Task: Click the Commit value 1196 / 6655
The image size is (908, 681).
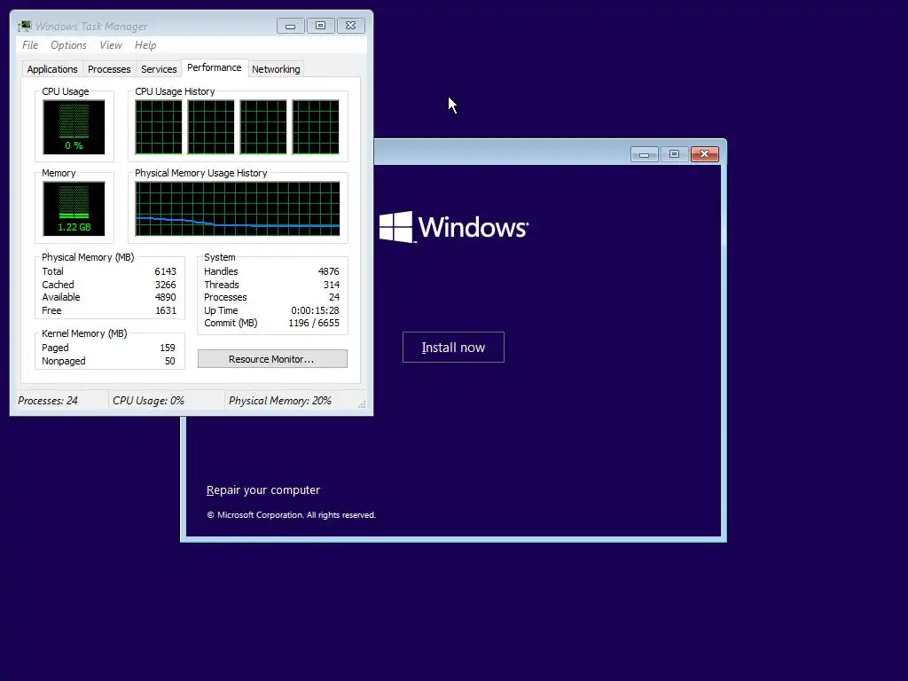Action: (314, 323)
